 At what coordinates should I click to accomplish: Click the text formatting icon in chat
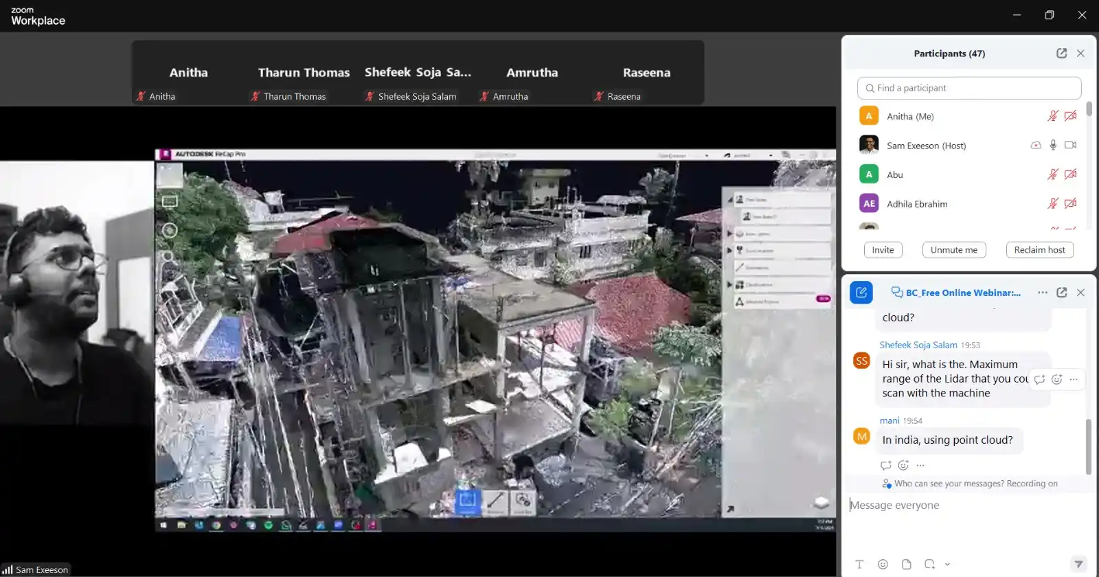point(859,564)
